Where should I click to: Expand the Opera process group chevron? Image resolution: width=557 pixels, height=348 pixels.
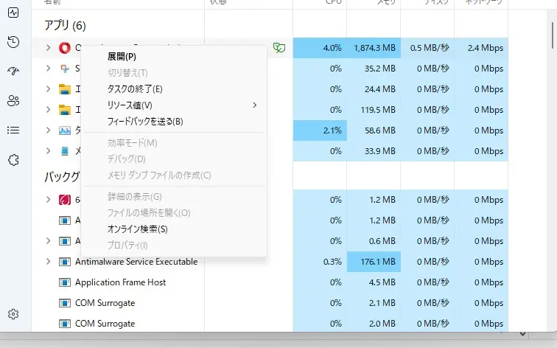coord(48,48)
